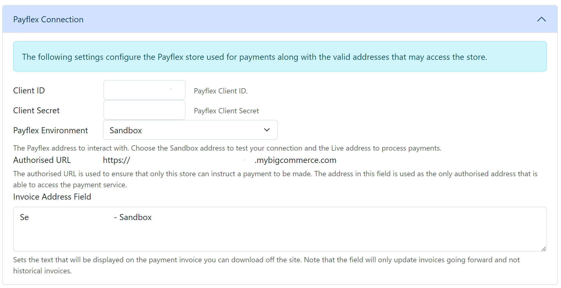Click the Client ID label
The height and width of the screenshot is (288, 561).
click(x=29, y=90)
